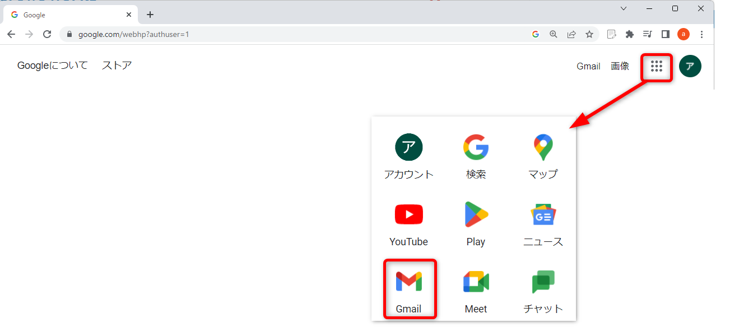Reload the current page
Image resolution: width=753 pixels, height=327 pixels.
(x=48, y=34)
